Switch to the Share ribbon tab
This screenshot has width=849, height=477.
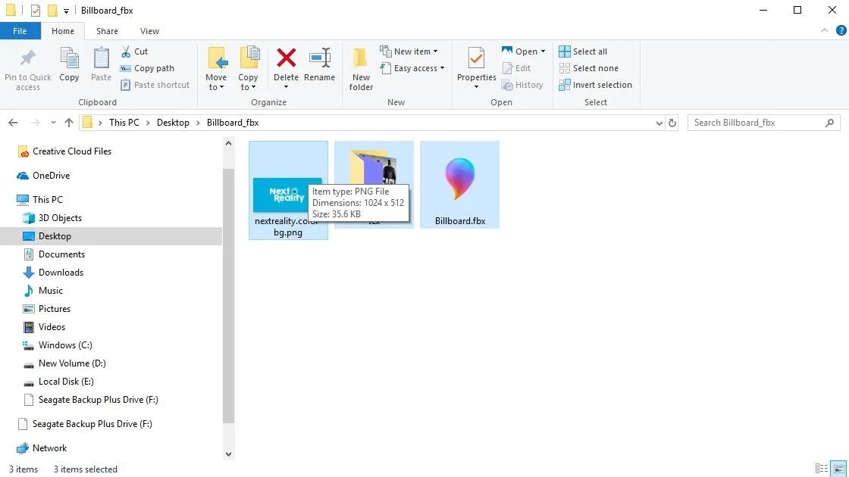(x=107, y=31)
